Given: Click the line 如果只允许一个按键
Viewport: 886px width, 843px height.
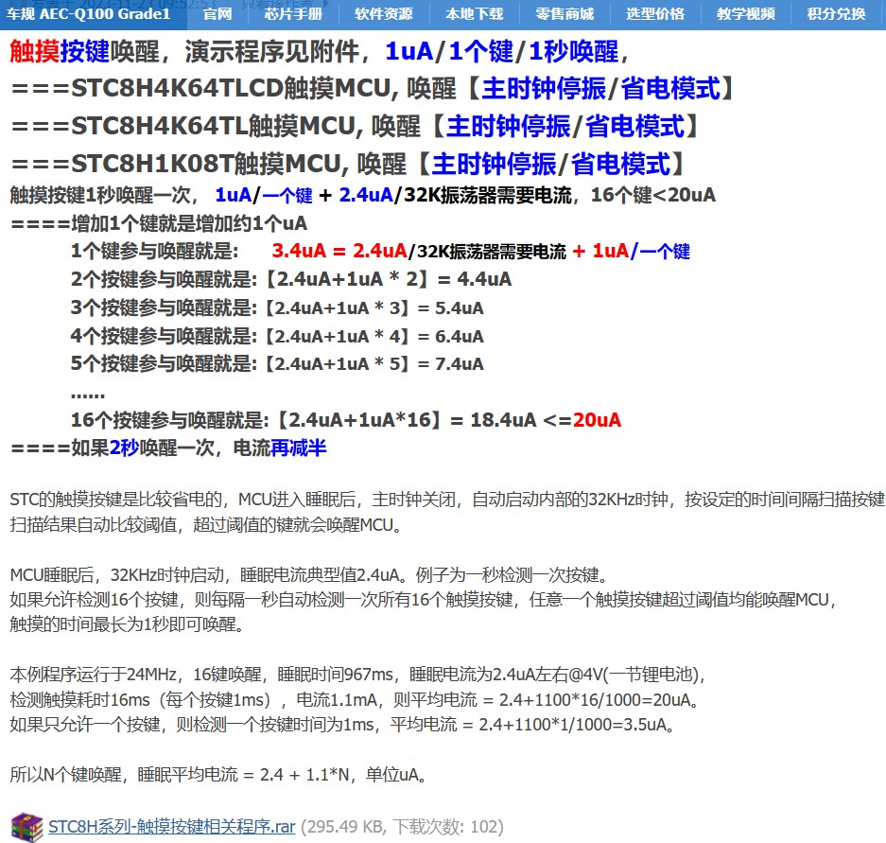Looking at the screenshot, I should [x=342, y=725].
